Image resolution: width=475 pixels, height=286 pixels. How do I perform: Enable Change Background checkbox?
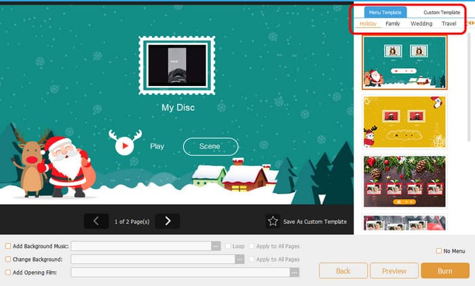8,259
